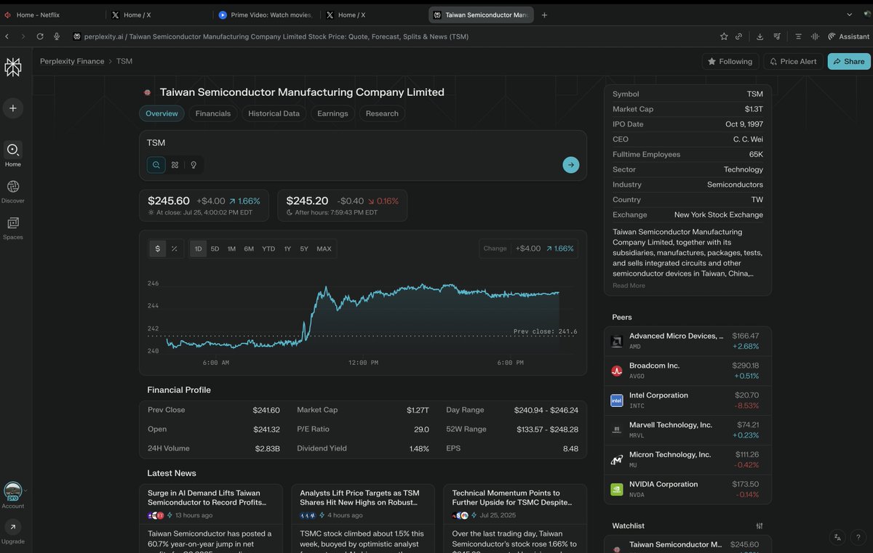
Task: Open the browser tab list chevron
Action: (x=850, y=15)
